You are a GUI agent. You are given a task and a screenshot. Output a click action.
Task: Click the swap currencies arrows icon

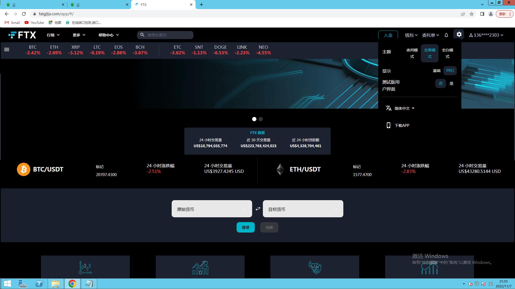click(258, 209)
